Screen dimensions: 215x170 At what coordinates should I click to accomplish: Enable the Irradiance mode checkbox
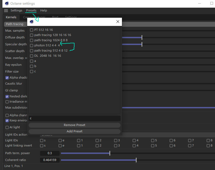tap(7, 102)
